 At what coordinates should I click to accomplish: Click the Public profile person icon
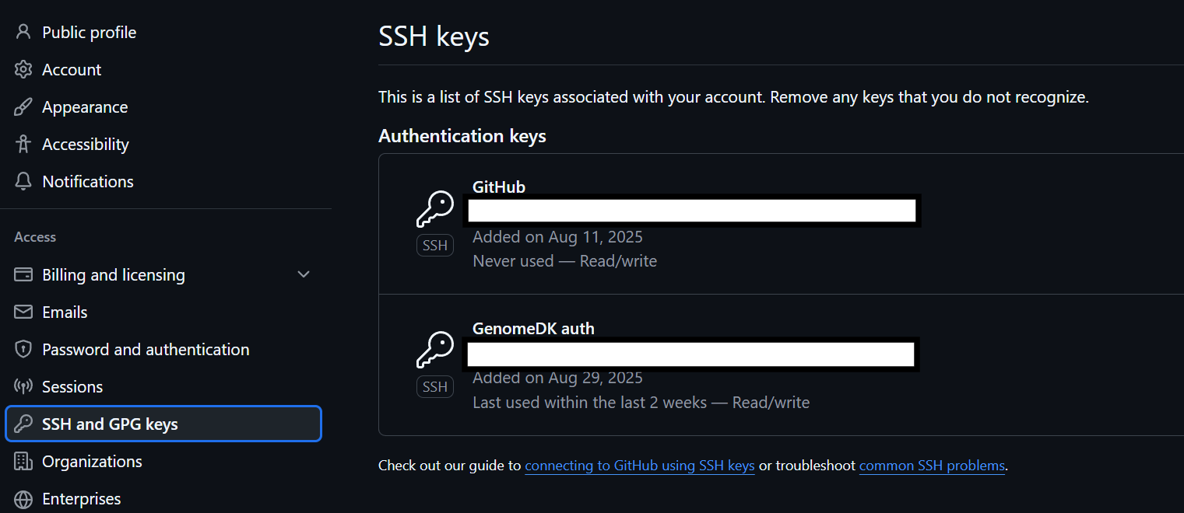point(23,32)
